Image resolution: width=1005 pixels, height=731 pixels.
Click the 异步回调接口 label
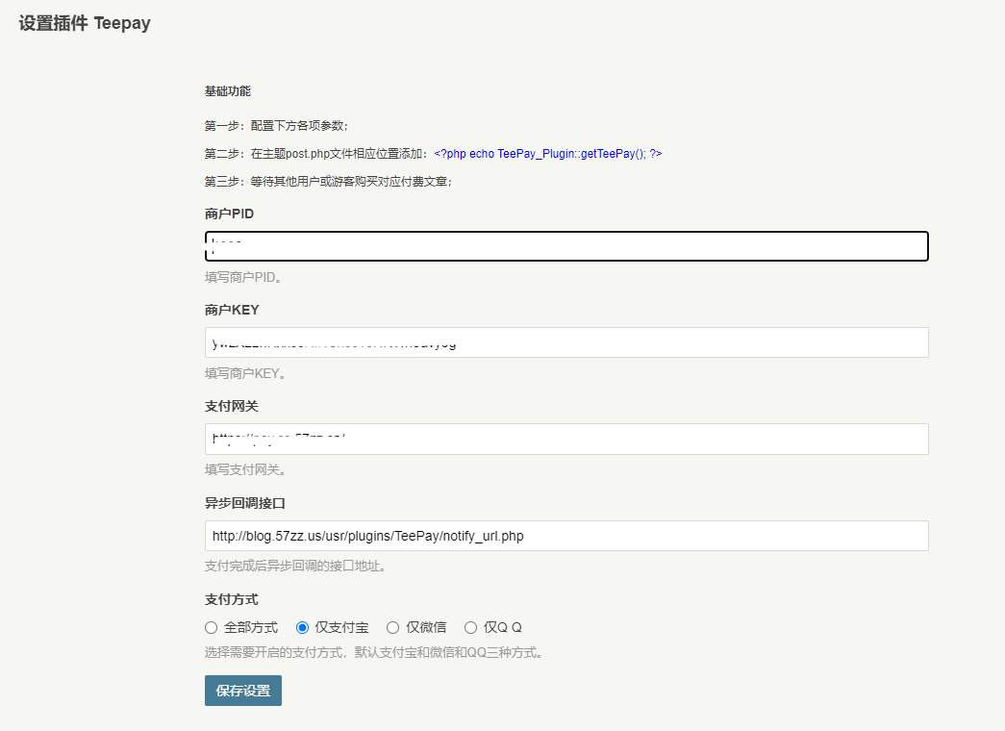[x=245, y=503]
